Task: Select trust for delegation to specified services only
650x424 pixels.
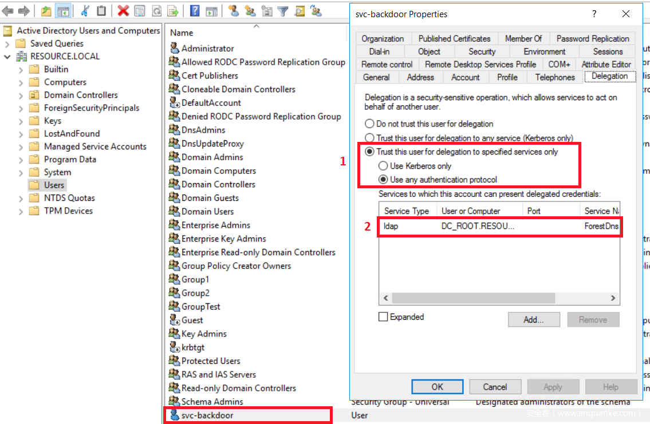Action: (x=369, y=152)
